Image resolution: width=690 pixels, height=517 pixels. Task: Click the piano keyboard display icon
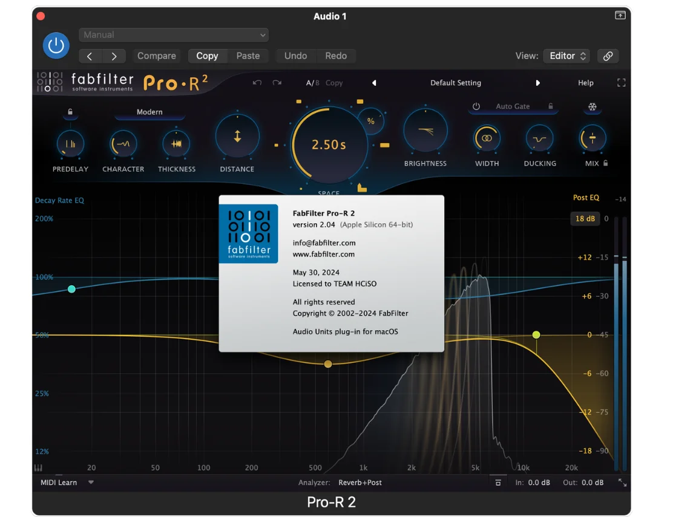click(39, 468)
